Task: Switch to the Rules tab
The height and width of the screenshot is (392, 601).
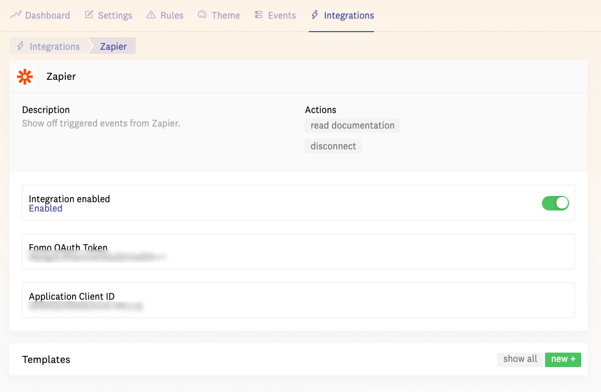Action: coord(165,16)
